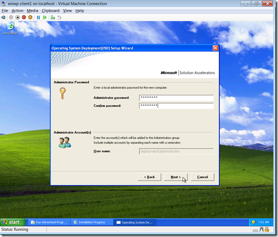Click the users icon beside Administrator Accounts
The width and height of the screenshot is (278, 237).
point(65,143)
